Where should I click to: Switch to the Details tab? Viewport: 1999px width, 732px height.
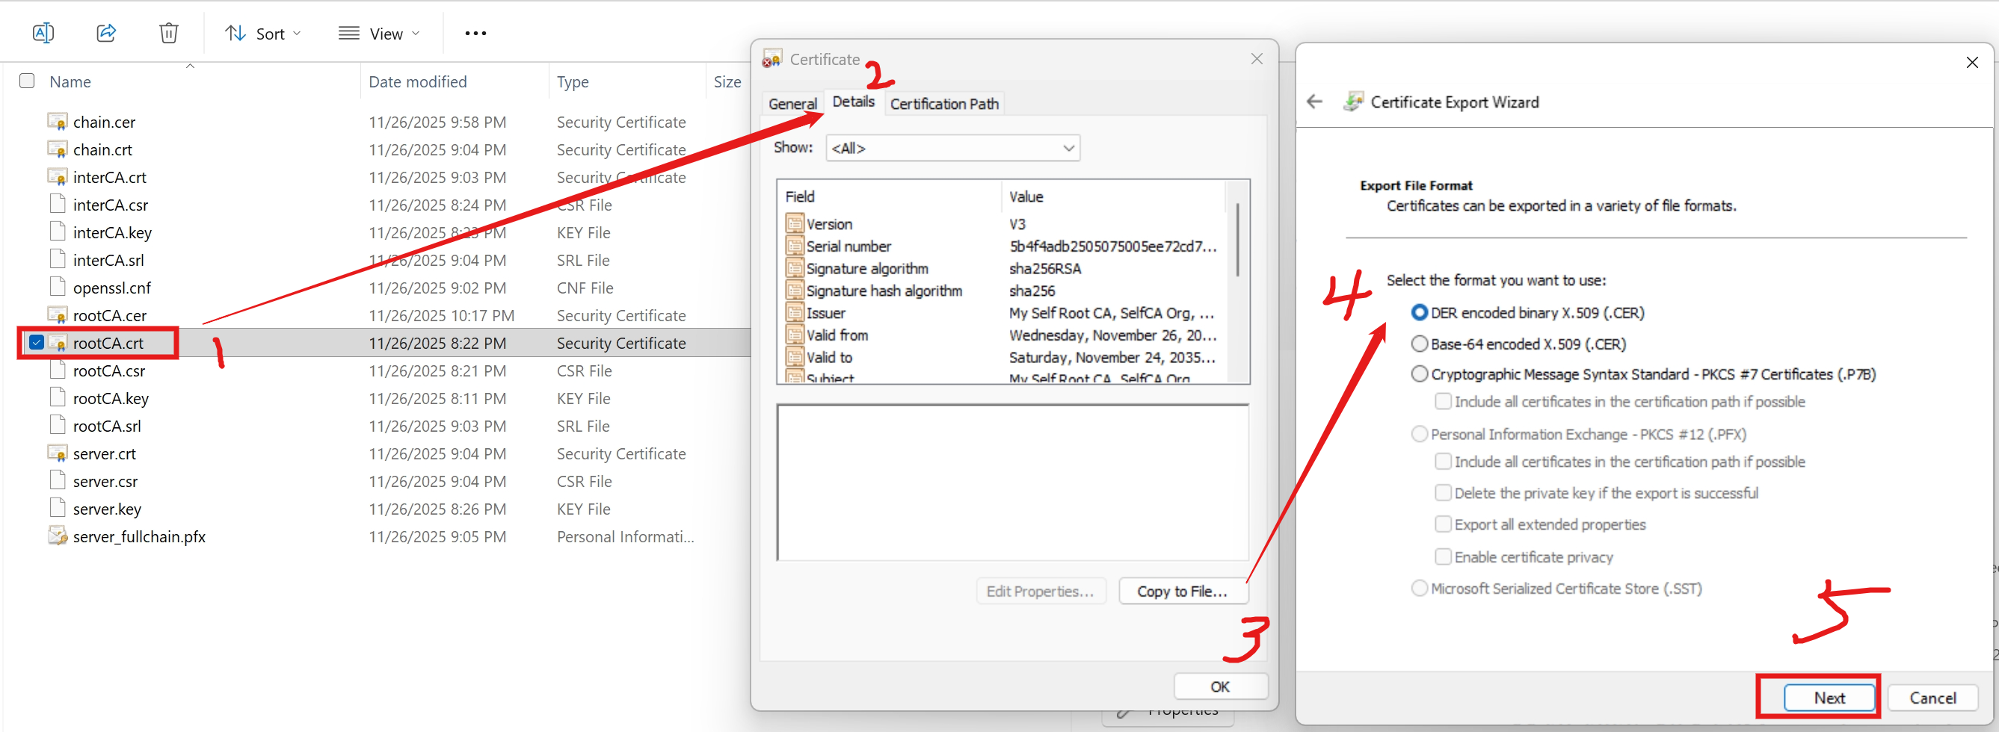pyautogui.click(x=853, y=102)
